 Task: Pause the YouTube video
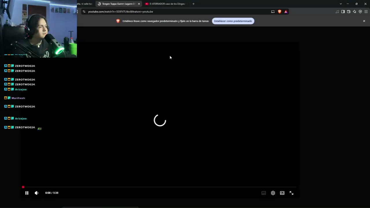tap(27, 193)
